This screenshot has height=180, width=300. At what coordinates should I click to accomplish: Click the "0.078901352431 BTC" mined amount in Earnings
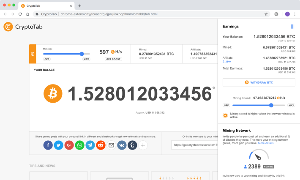279,47
